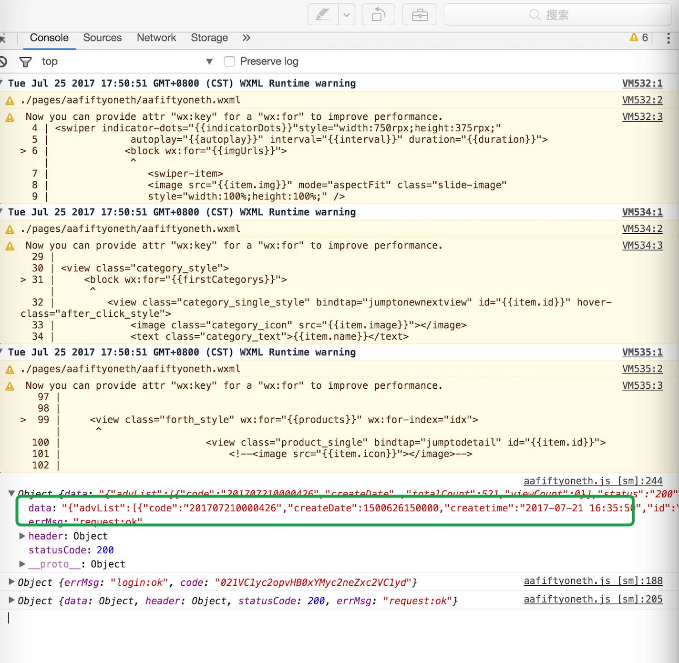
Task: Open source link aafiftyoneth.js [sm]:205
Action: click(593, 600)
